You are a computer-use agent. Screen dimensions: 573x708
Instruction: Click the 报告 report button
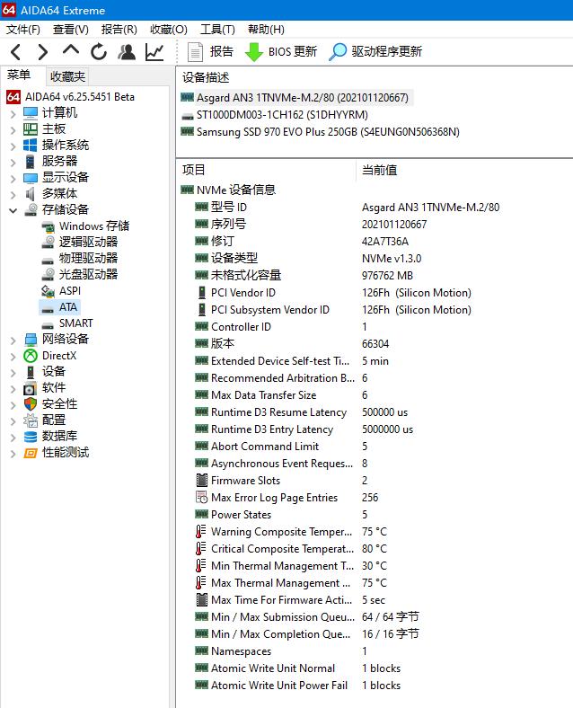click(210, 52)
